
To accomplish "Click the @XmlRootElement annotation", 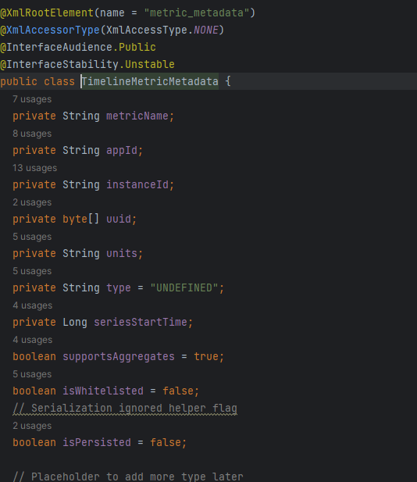I will coord(47,13).
